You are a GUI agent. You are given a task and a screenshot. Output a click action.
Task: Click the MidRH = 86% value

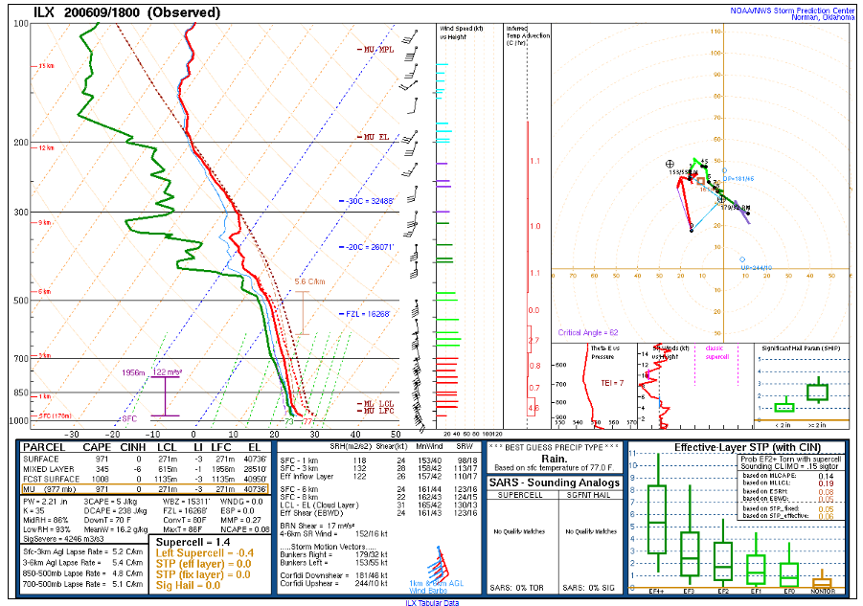46,520
